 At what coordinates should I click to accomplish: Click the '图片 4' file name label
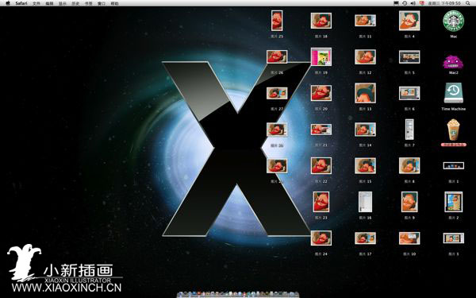click(409, 37)
